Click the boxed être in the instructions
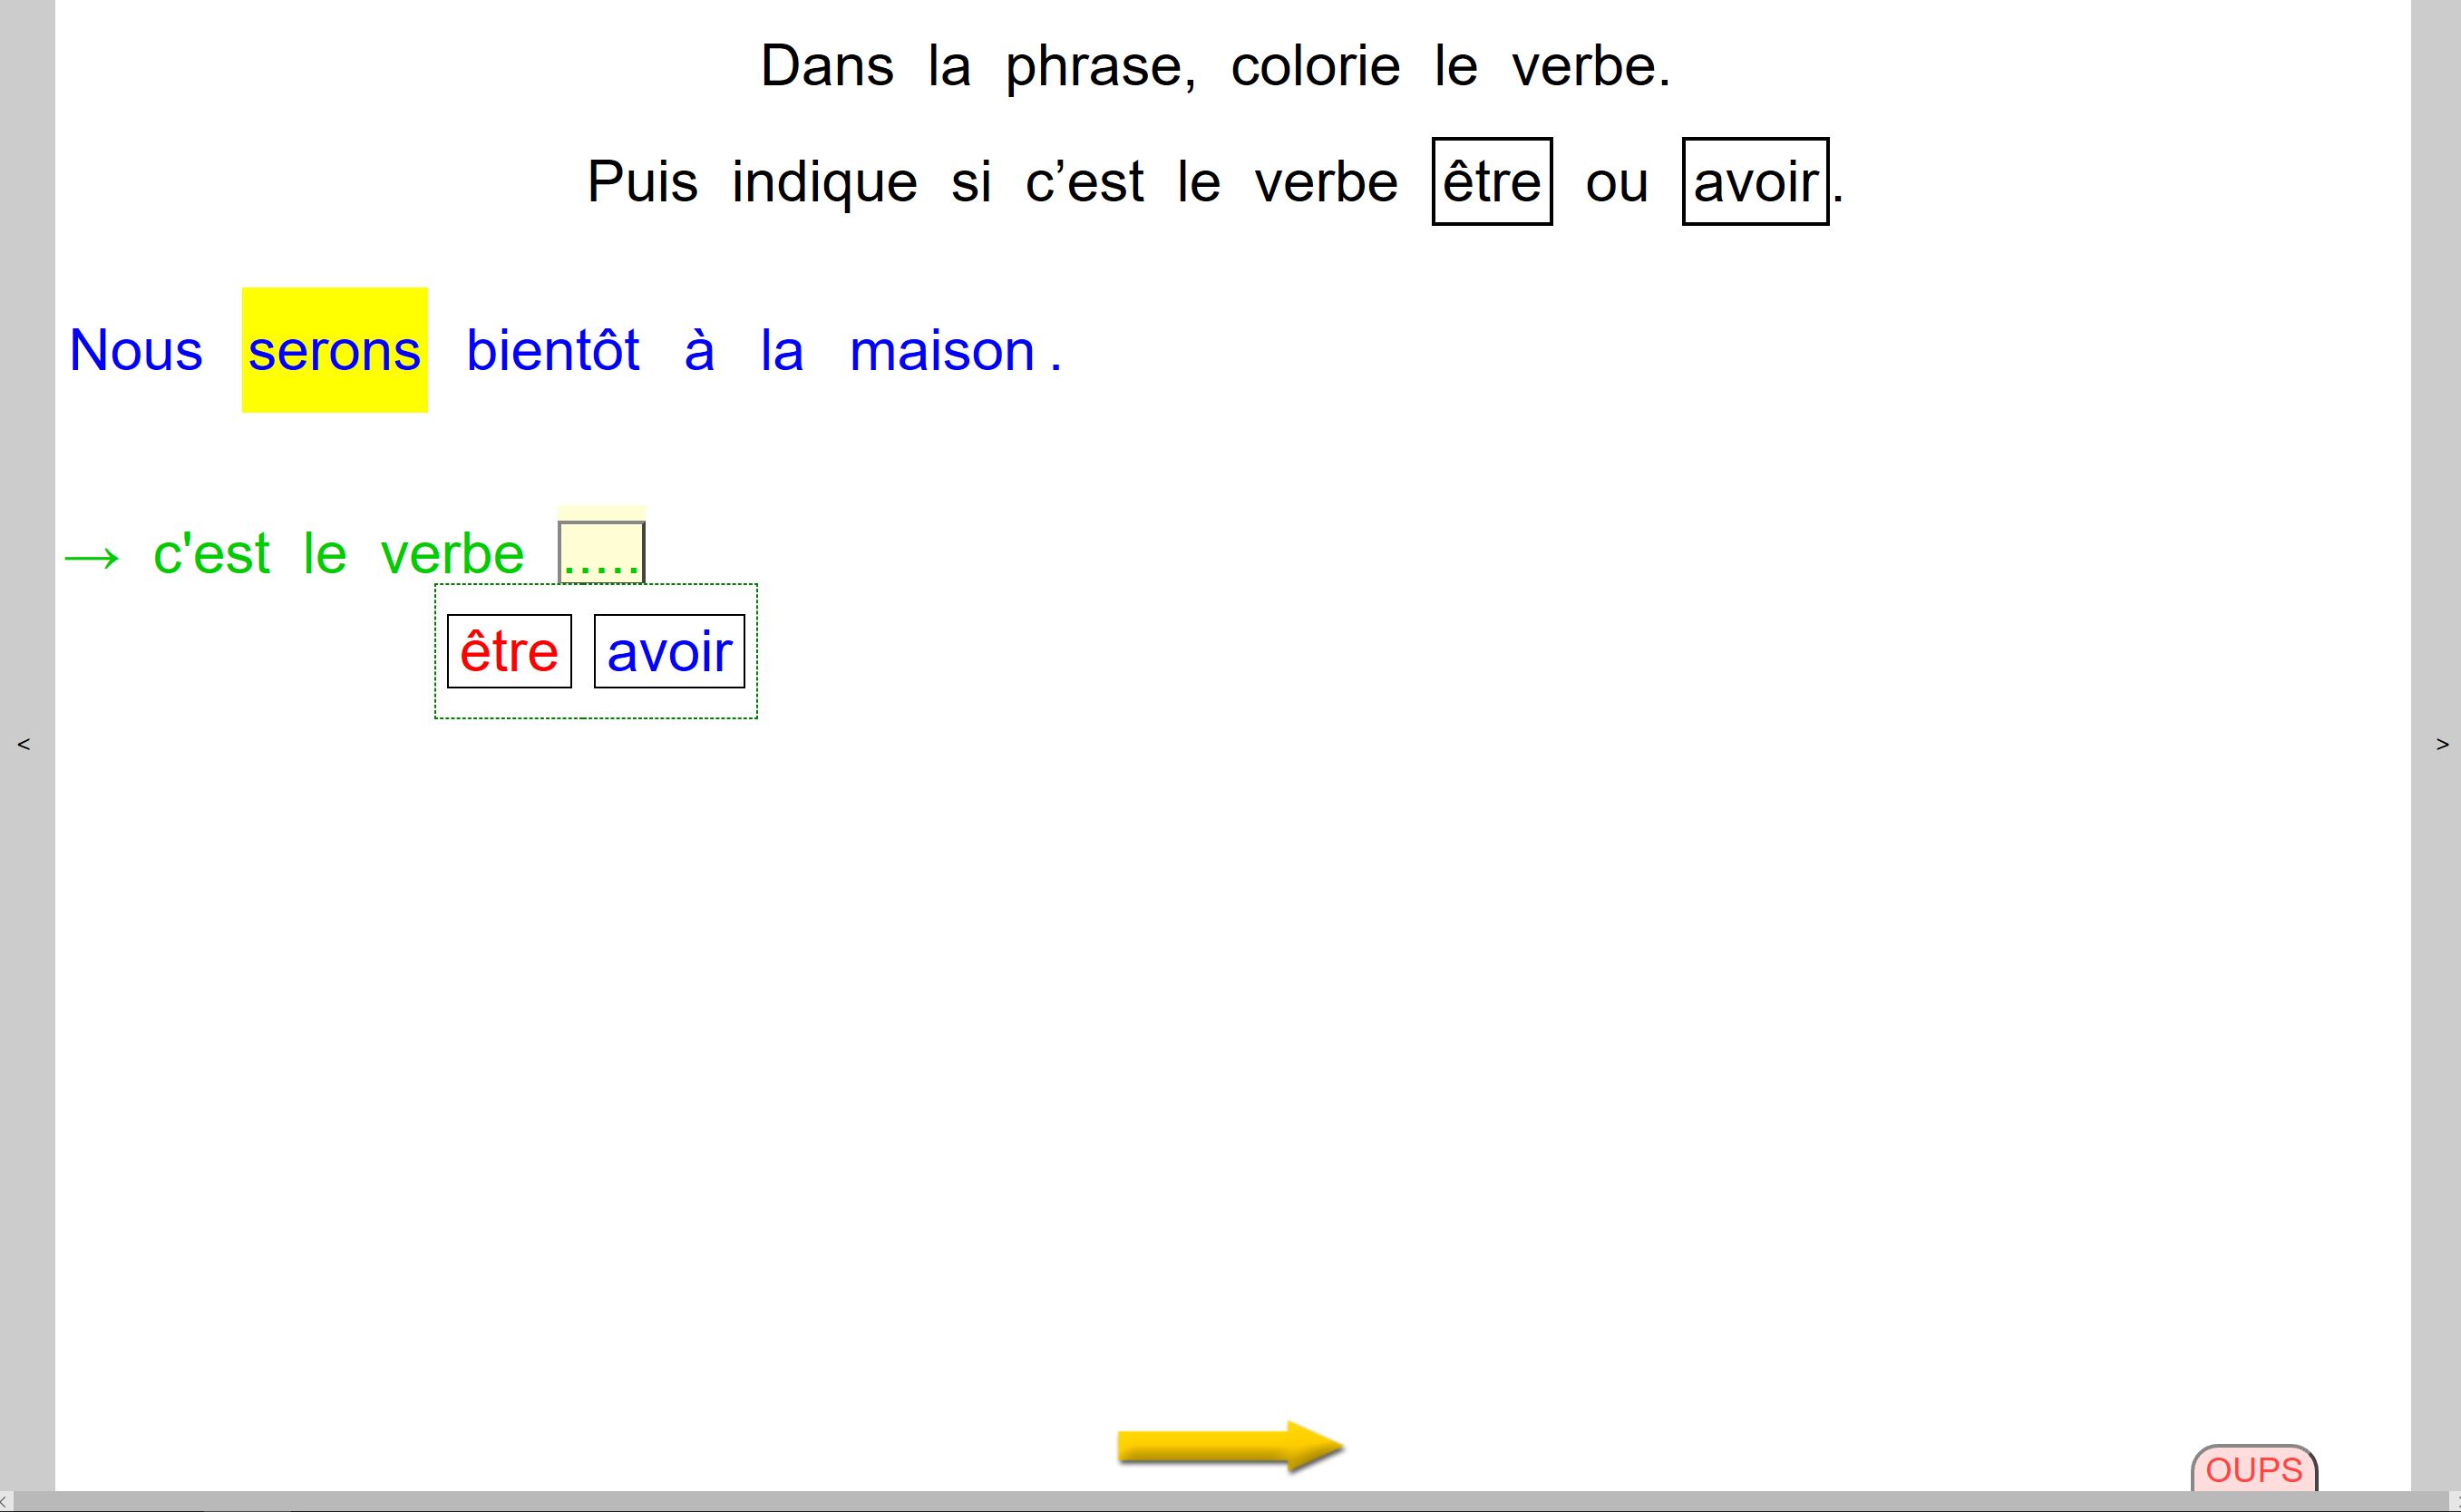This screenshot has height=1512, width=2461. coord(1493,181)
